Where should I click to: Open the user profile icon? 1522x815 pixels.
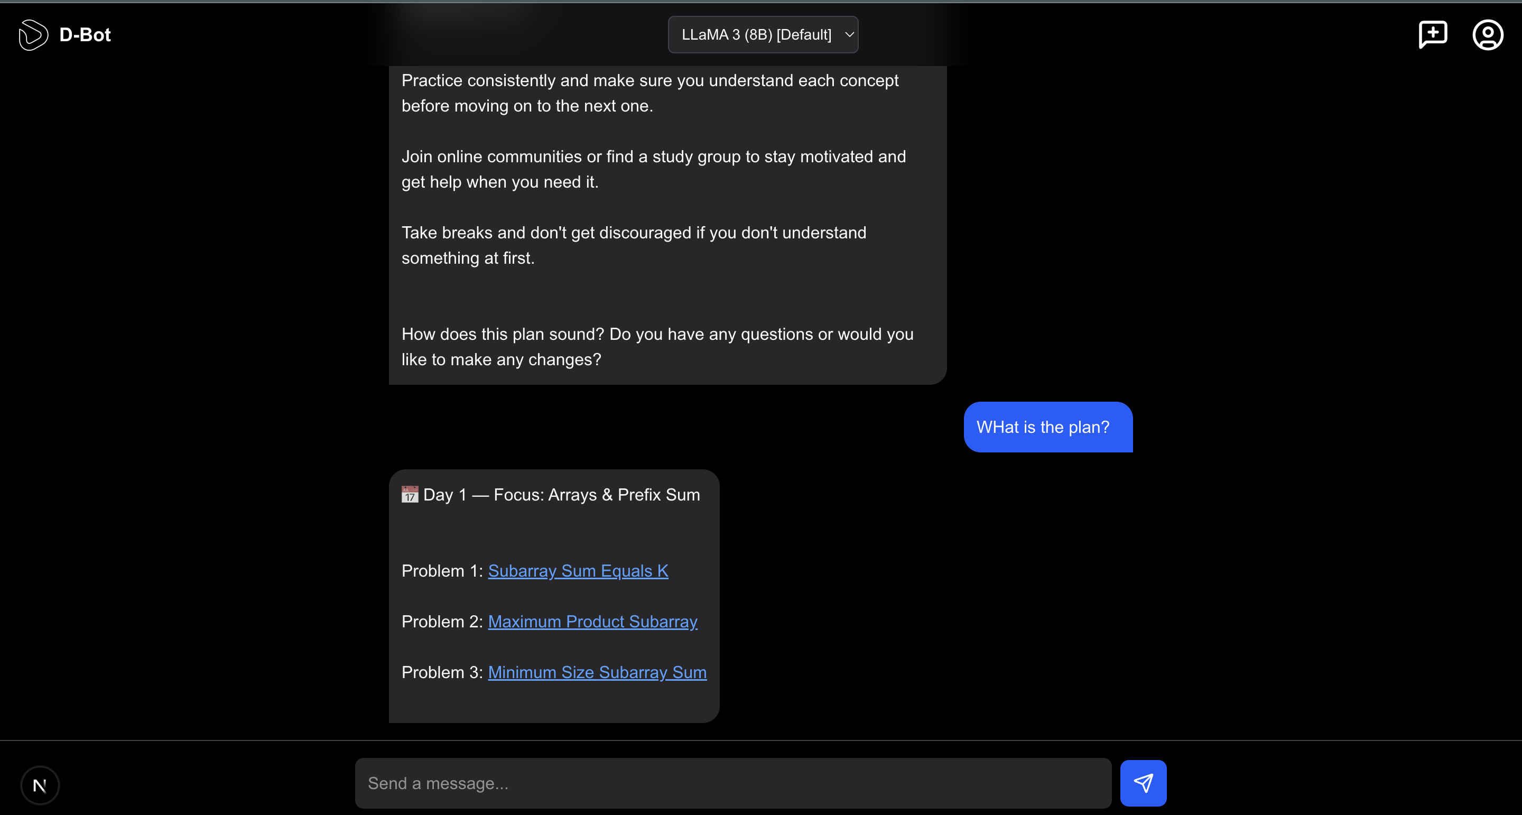[1487, 35]
